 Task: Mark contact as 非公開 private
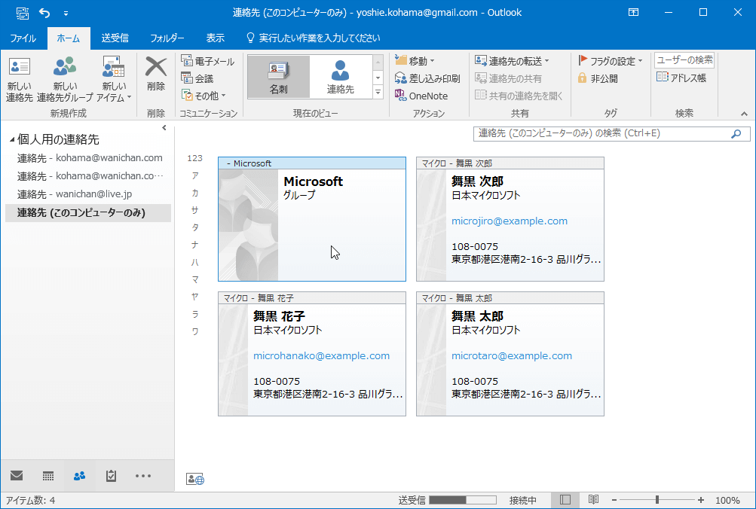coord(598,78)
